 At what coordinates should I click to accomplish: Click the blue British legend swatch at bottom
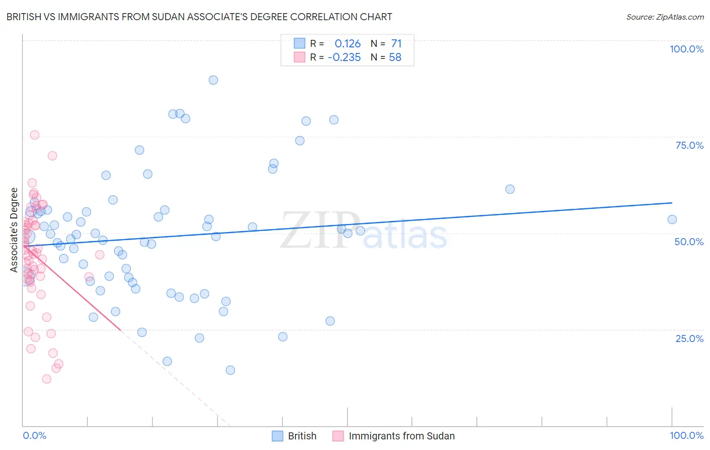[x=277, y=436]
